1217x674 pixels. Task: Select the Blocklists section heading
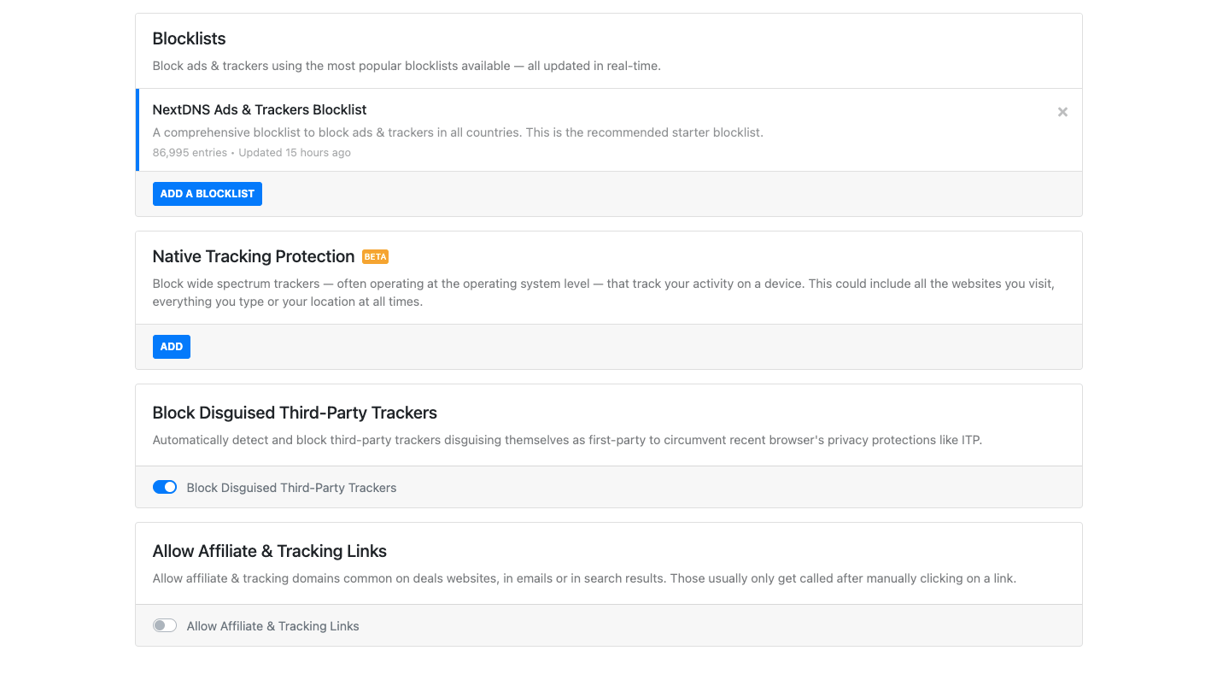pos(189,38)
